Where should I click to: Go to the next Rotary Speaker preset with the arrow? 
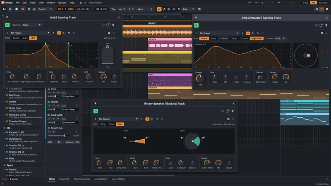pos(142,119)
